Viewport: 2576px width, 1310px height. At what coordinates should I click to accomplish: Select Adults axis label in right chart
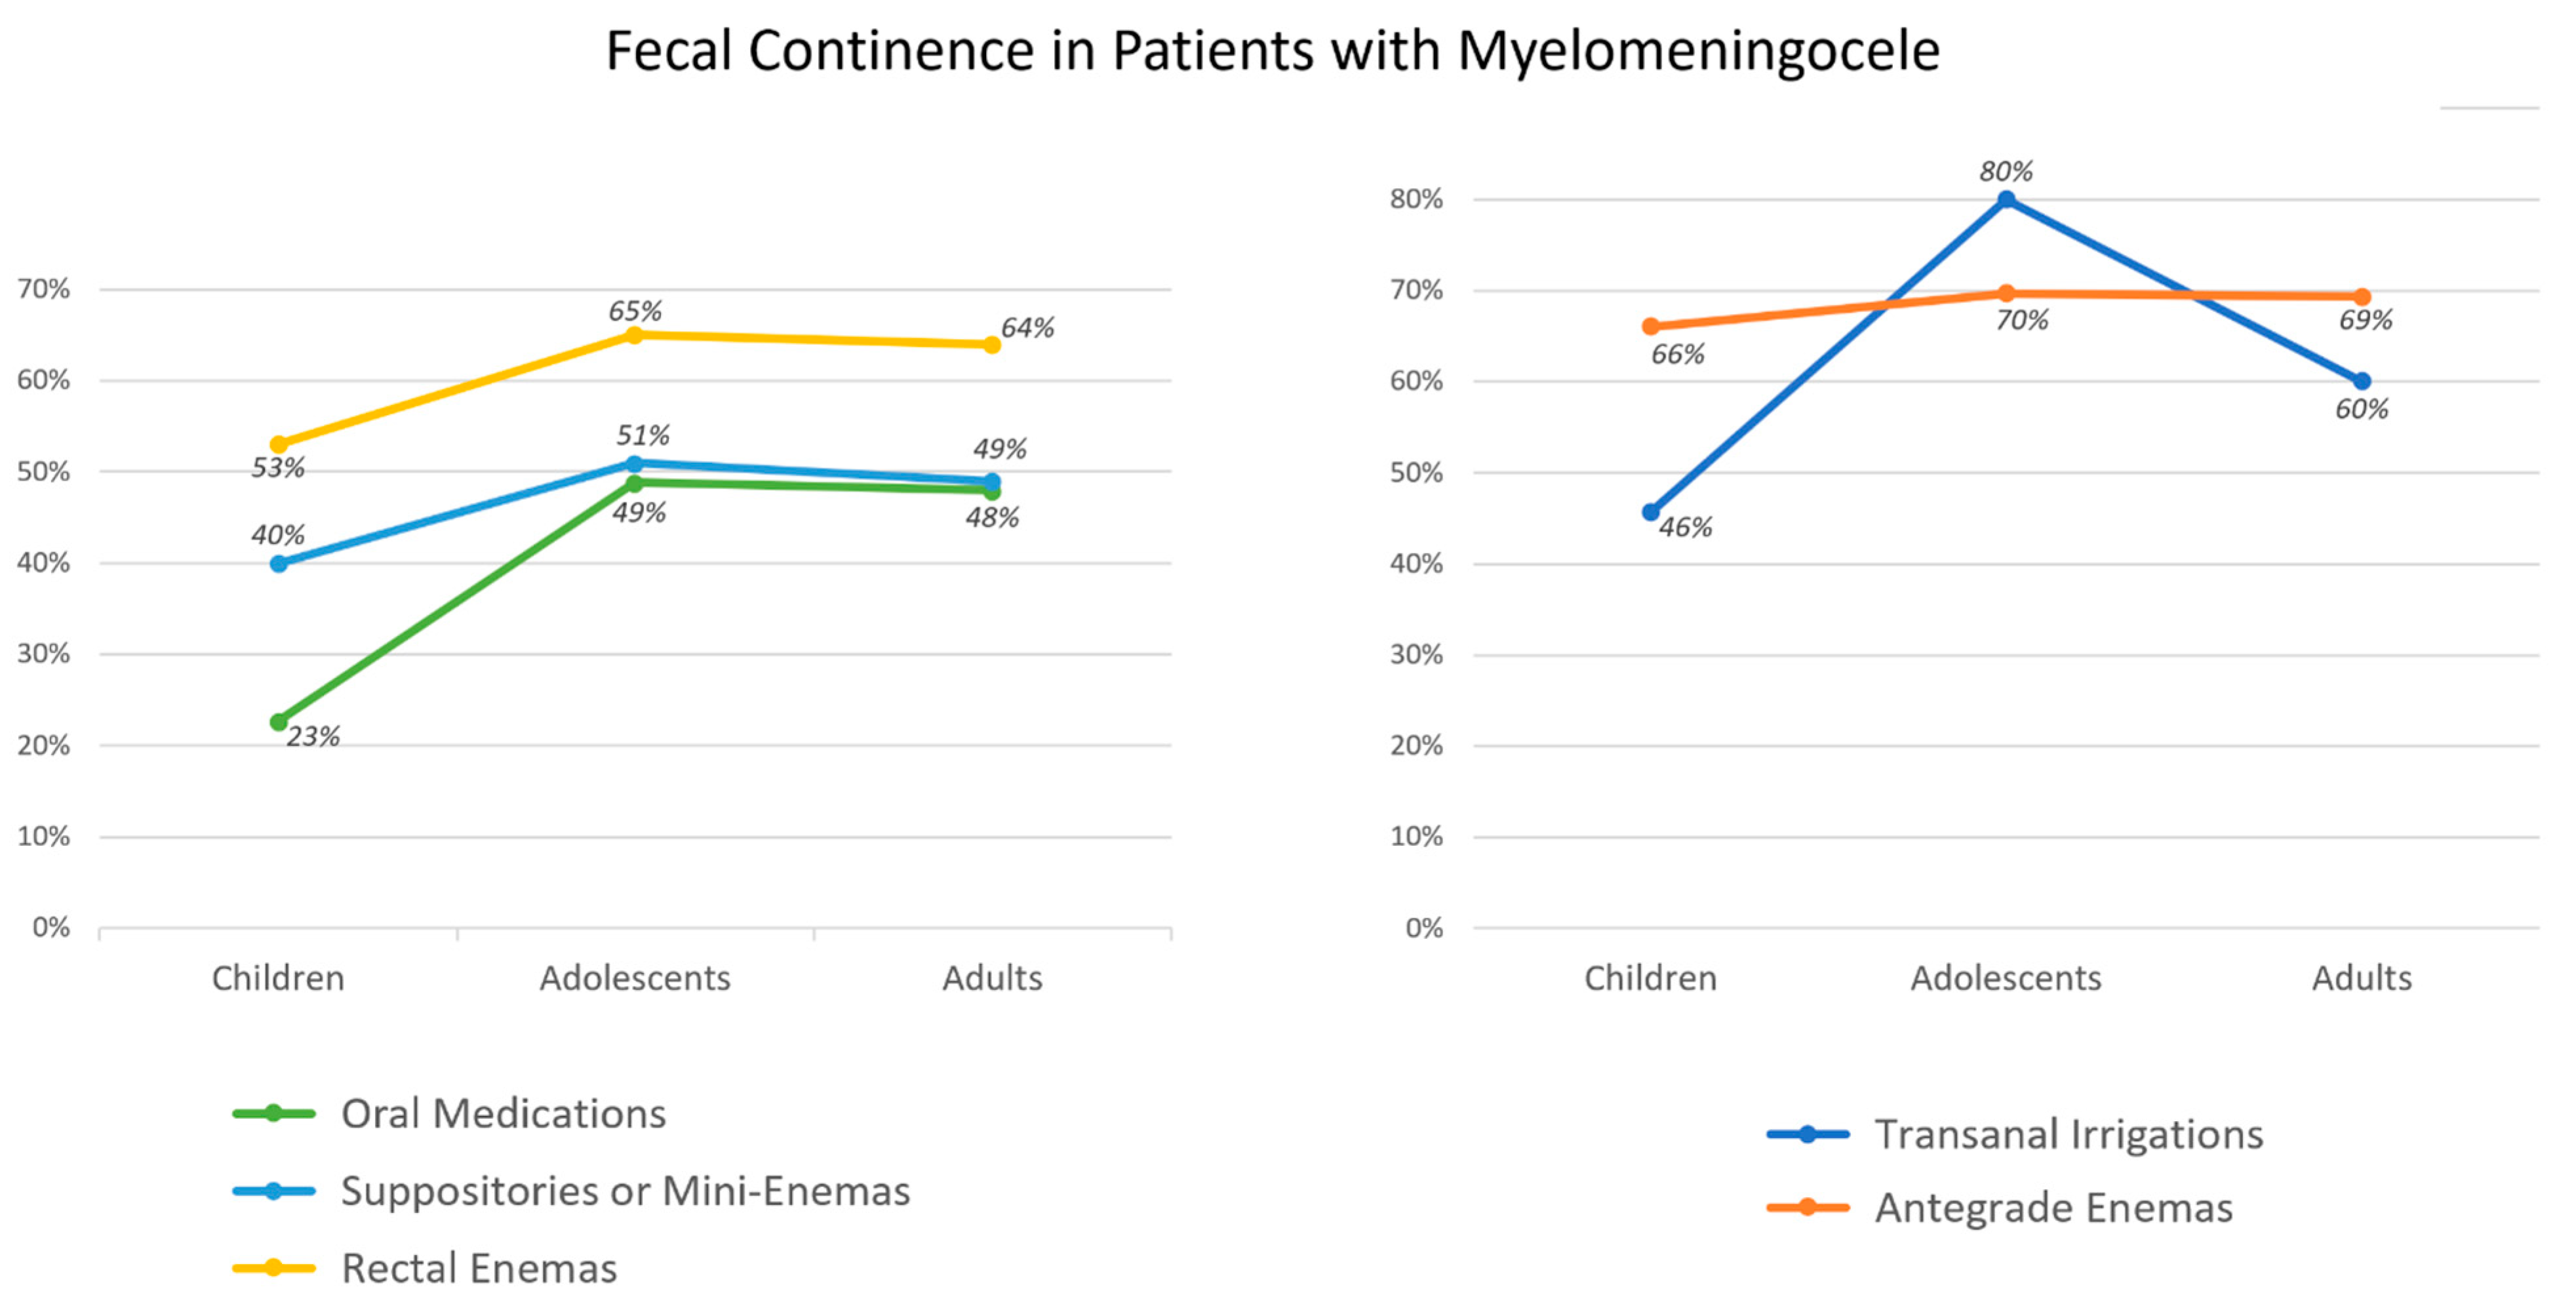click(x=2362, y=978)
